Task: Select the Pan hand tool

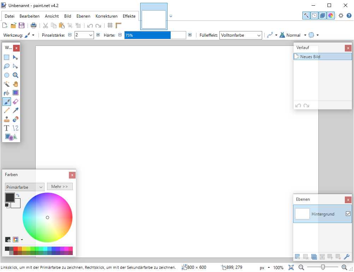Action: pyautogui.click(x=15, y=84)
